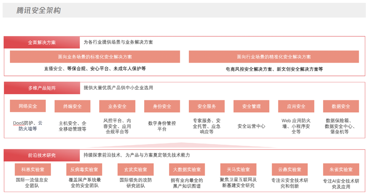The width and height of the screenshot is (368, 196).
Task: Click 拥有业内最全的黑产知识图谱 text
Action: [187, 183]
